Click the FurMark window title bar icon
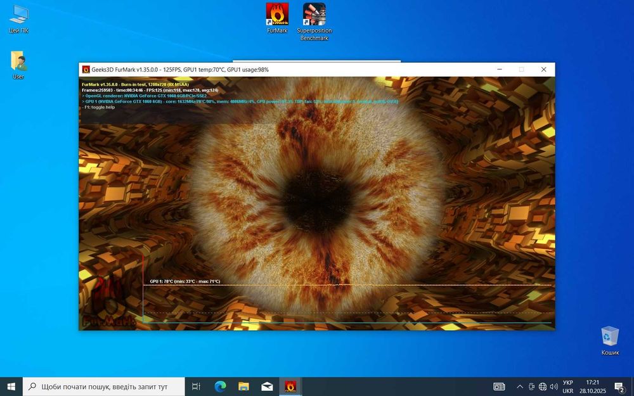 [86, 70]
